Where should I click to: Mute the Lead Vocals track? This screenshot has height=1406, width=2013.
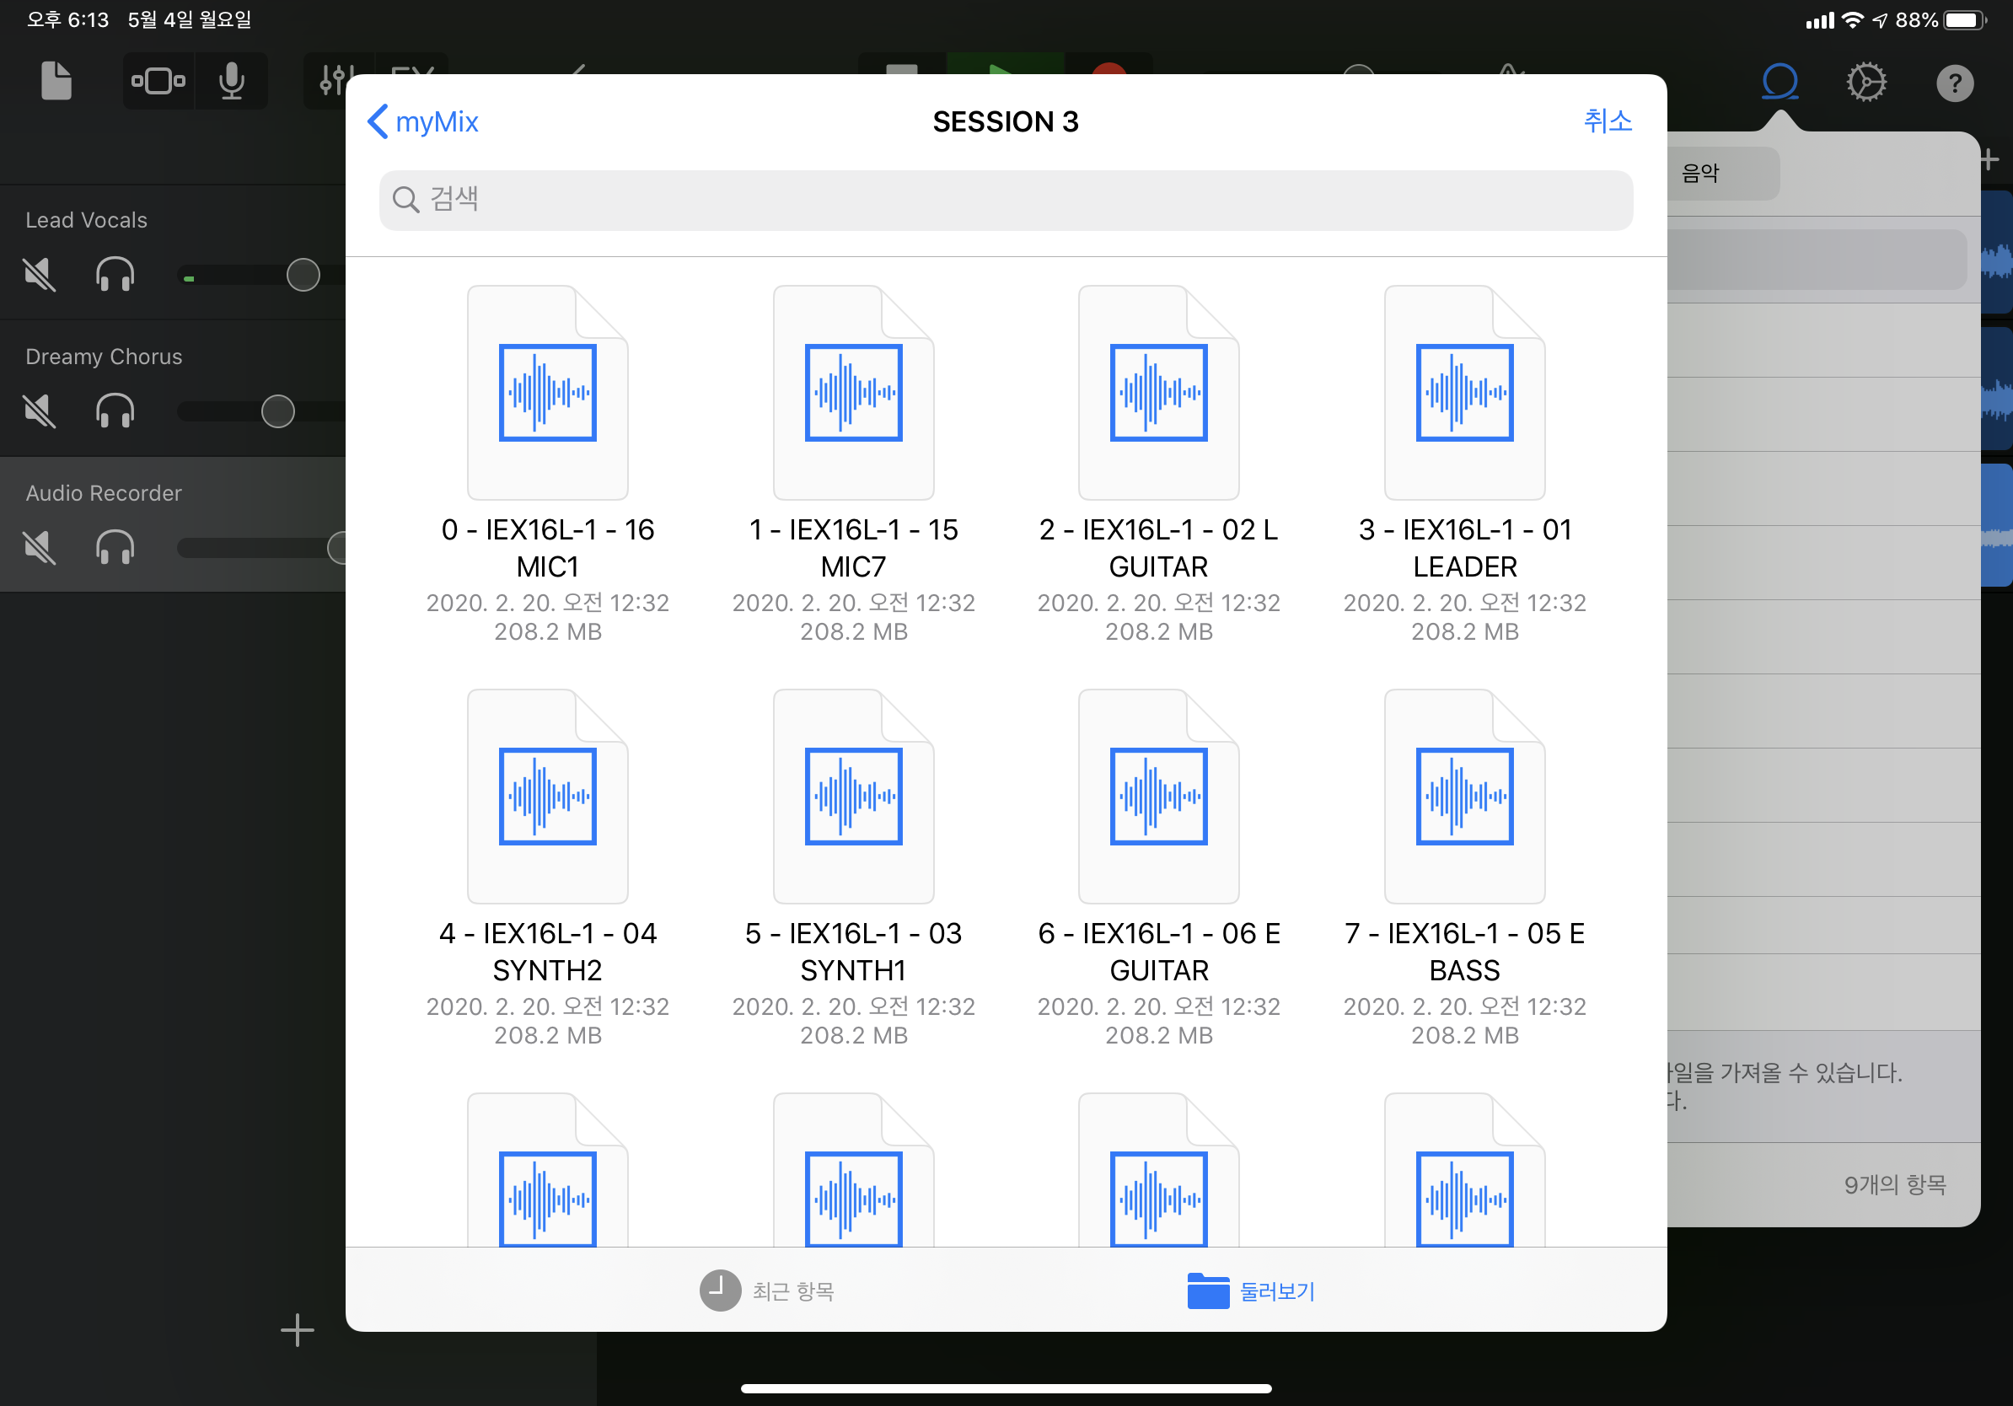point(40,276)
